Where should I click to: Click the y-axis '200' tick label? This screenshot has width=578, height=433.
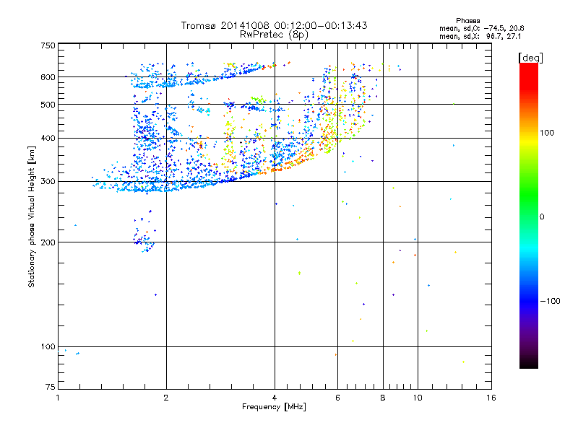click(x=48, y=242)
